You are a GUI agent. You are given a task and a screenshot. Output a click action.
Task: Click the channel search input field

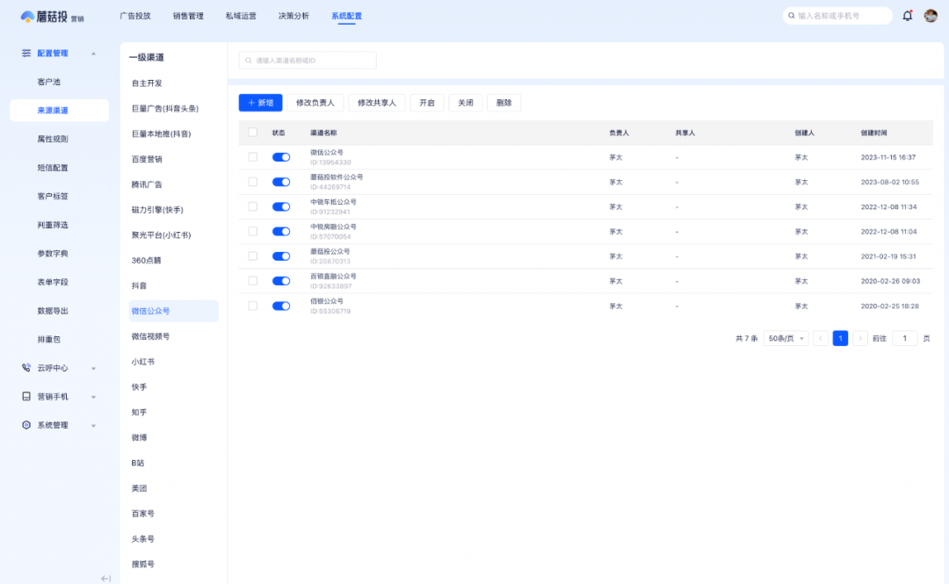pyautogui.click(x=307, y=60)
